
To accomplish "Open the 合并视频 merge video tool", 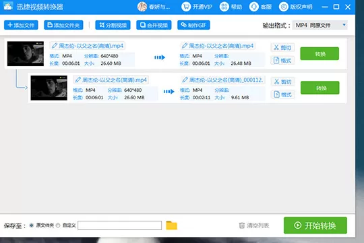I will (154, 25).
